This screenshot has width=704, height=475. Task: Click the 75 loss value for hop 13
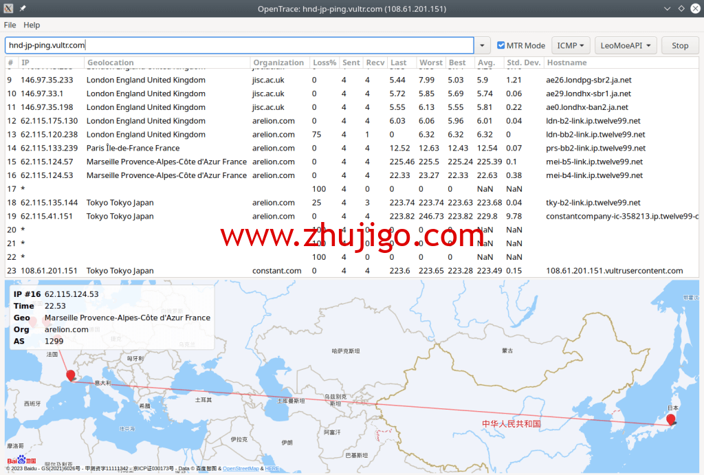(x=316, y=134)
